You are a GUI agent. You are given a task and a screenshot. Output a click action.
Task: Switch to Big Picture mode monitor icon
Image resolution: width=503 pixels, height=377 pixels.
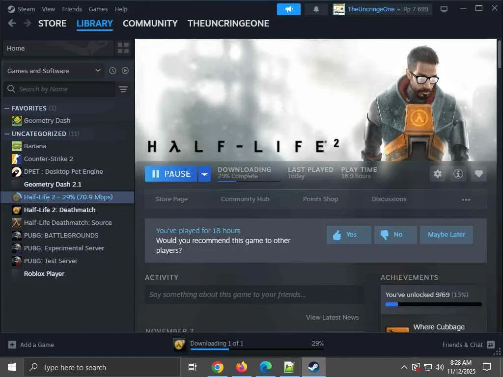click(444, 9)
